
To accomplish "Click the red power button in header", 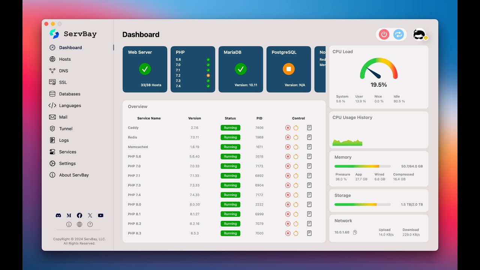I will coord(384,34).
